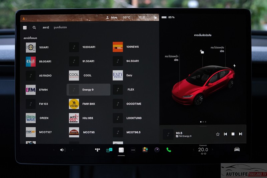Viewport: 267px width, 178px height.
Task: Lower volume with the left arrow
Action: (x=54, y=150)
